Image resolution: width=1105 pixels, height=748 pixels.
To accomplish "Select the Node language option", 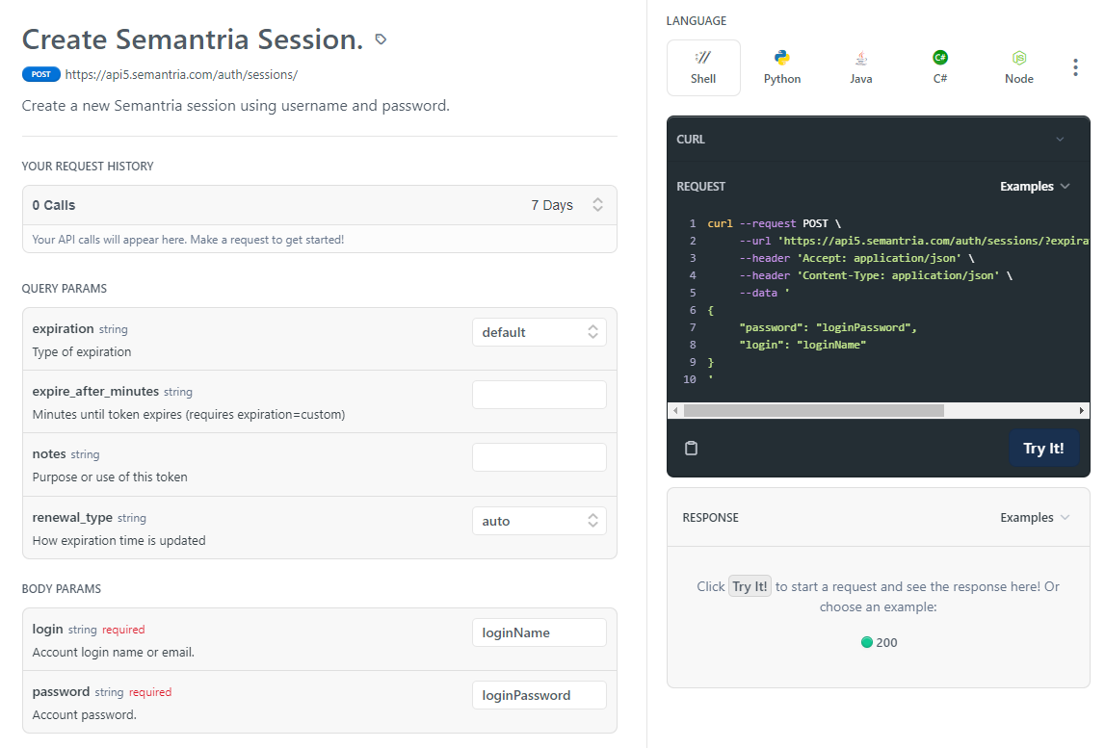I will click(x=1019, y=67).
